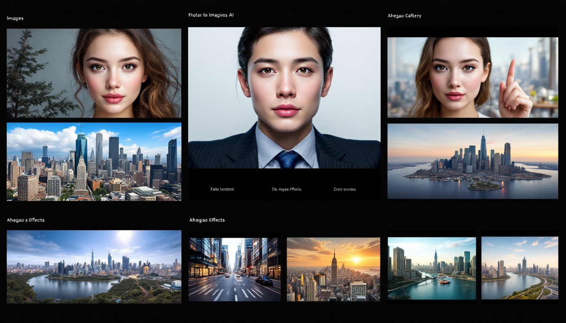The width and height of the screenshot is (566, 323).
Task: Choose the city street photo with cars
Action: pyautogui.click(x=235, y=270)
